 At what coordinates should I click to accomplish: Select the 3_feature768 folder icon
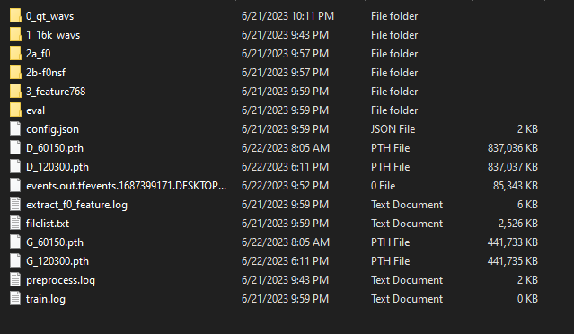[15, 91]
